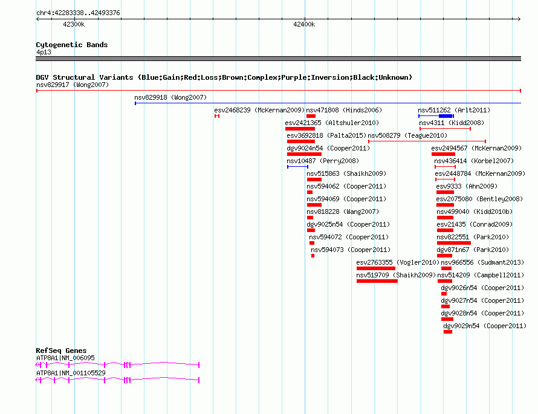Image resolution: width=538 pixels, height=414 pixels.
Task: Click esv2494567 (McKernan2009) label
Action: pyautogui.click(x=476, y=148)
